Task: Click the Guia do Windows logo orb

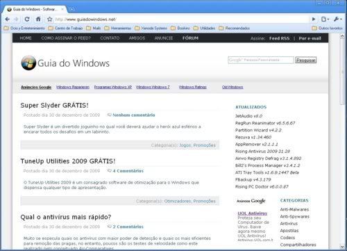Action: click(28, 63)
